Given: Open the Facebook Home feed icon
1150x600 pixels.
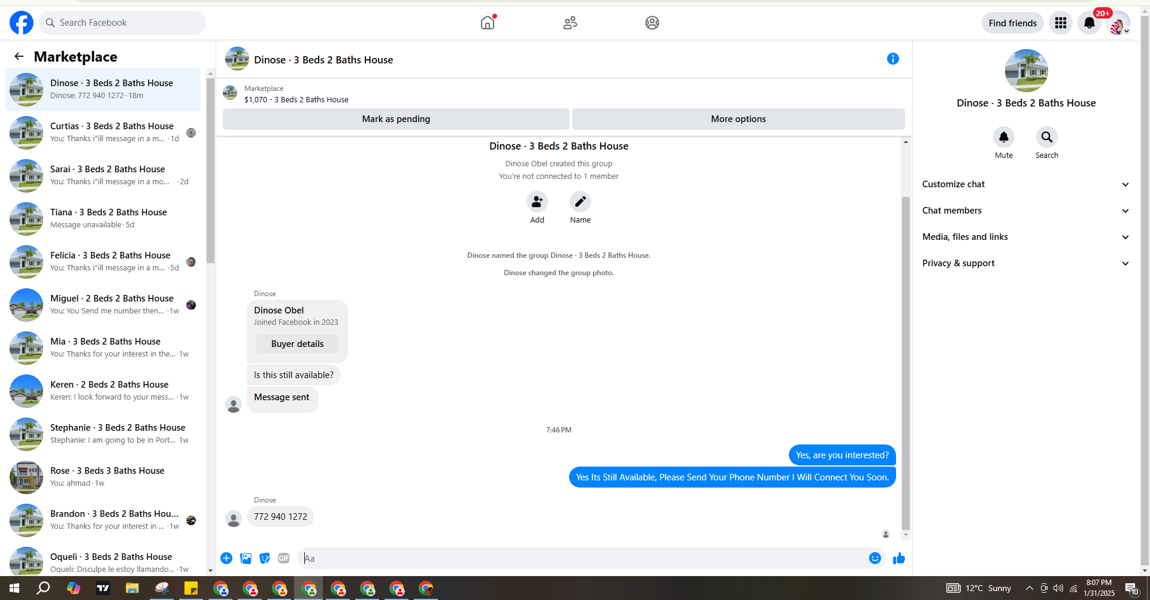Looking at the screenshot, I should 488,23.
